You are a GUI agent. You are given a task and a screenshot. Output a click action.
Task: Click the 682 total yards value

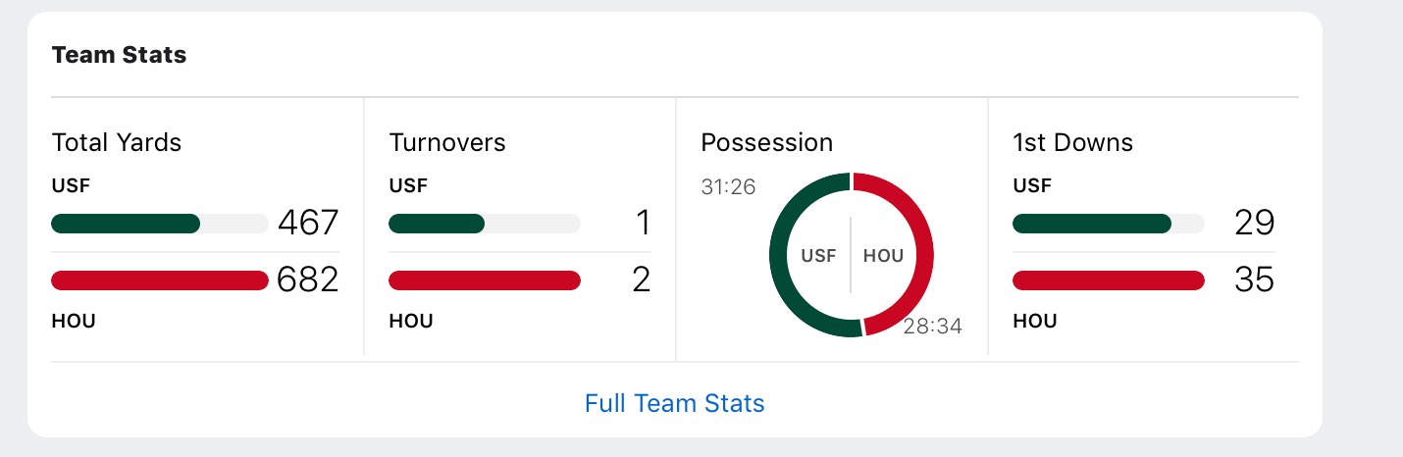[308, 279]
